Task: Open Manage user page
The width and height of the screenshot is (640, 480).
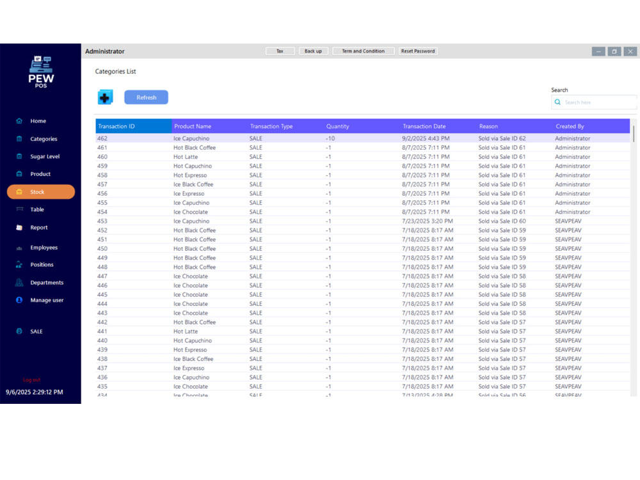Action: point(47,300)
